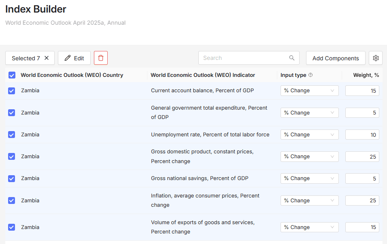Uncheck Volume of exports row checkbox

[12, 227]
